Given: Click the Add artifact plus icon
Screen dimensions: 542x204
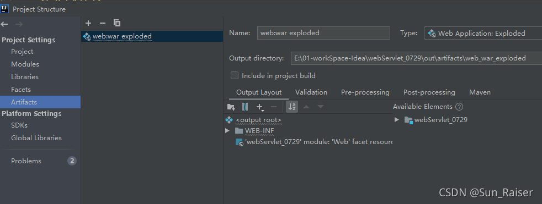Looking at the screenshot, I should point(88,23).
